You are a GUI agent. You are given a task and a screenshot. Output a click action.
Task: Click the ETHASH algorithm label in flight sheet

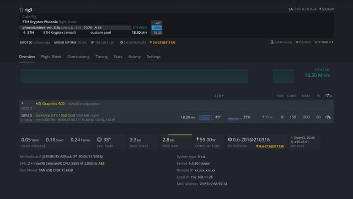(140, 28)
